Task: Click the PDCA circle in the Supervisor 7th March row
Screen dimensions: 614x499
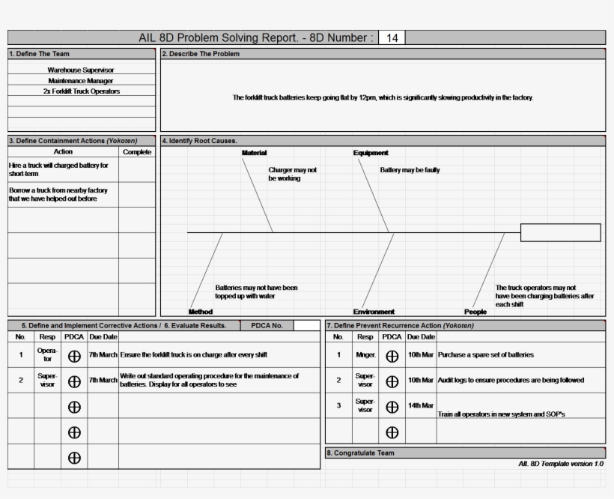Action: 74,381
